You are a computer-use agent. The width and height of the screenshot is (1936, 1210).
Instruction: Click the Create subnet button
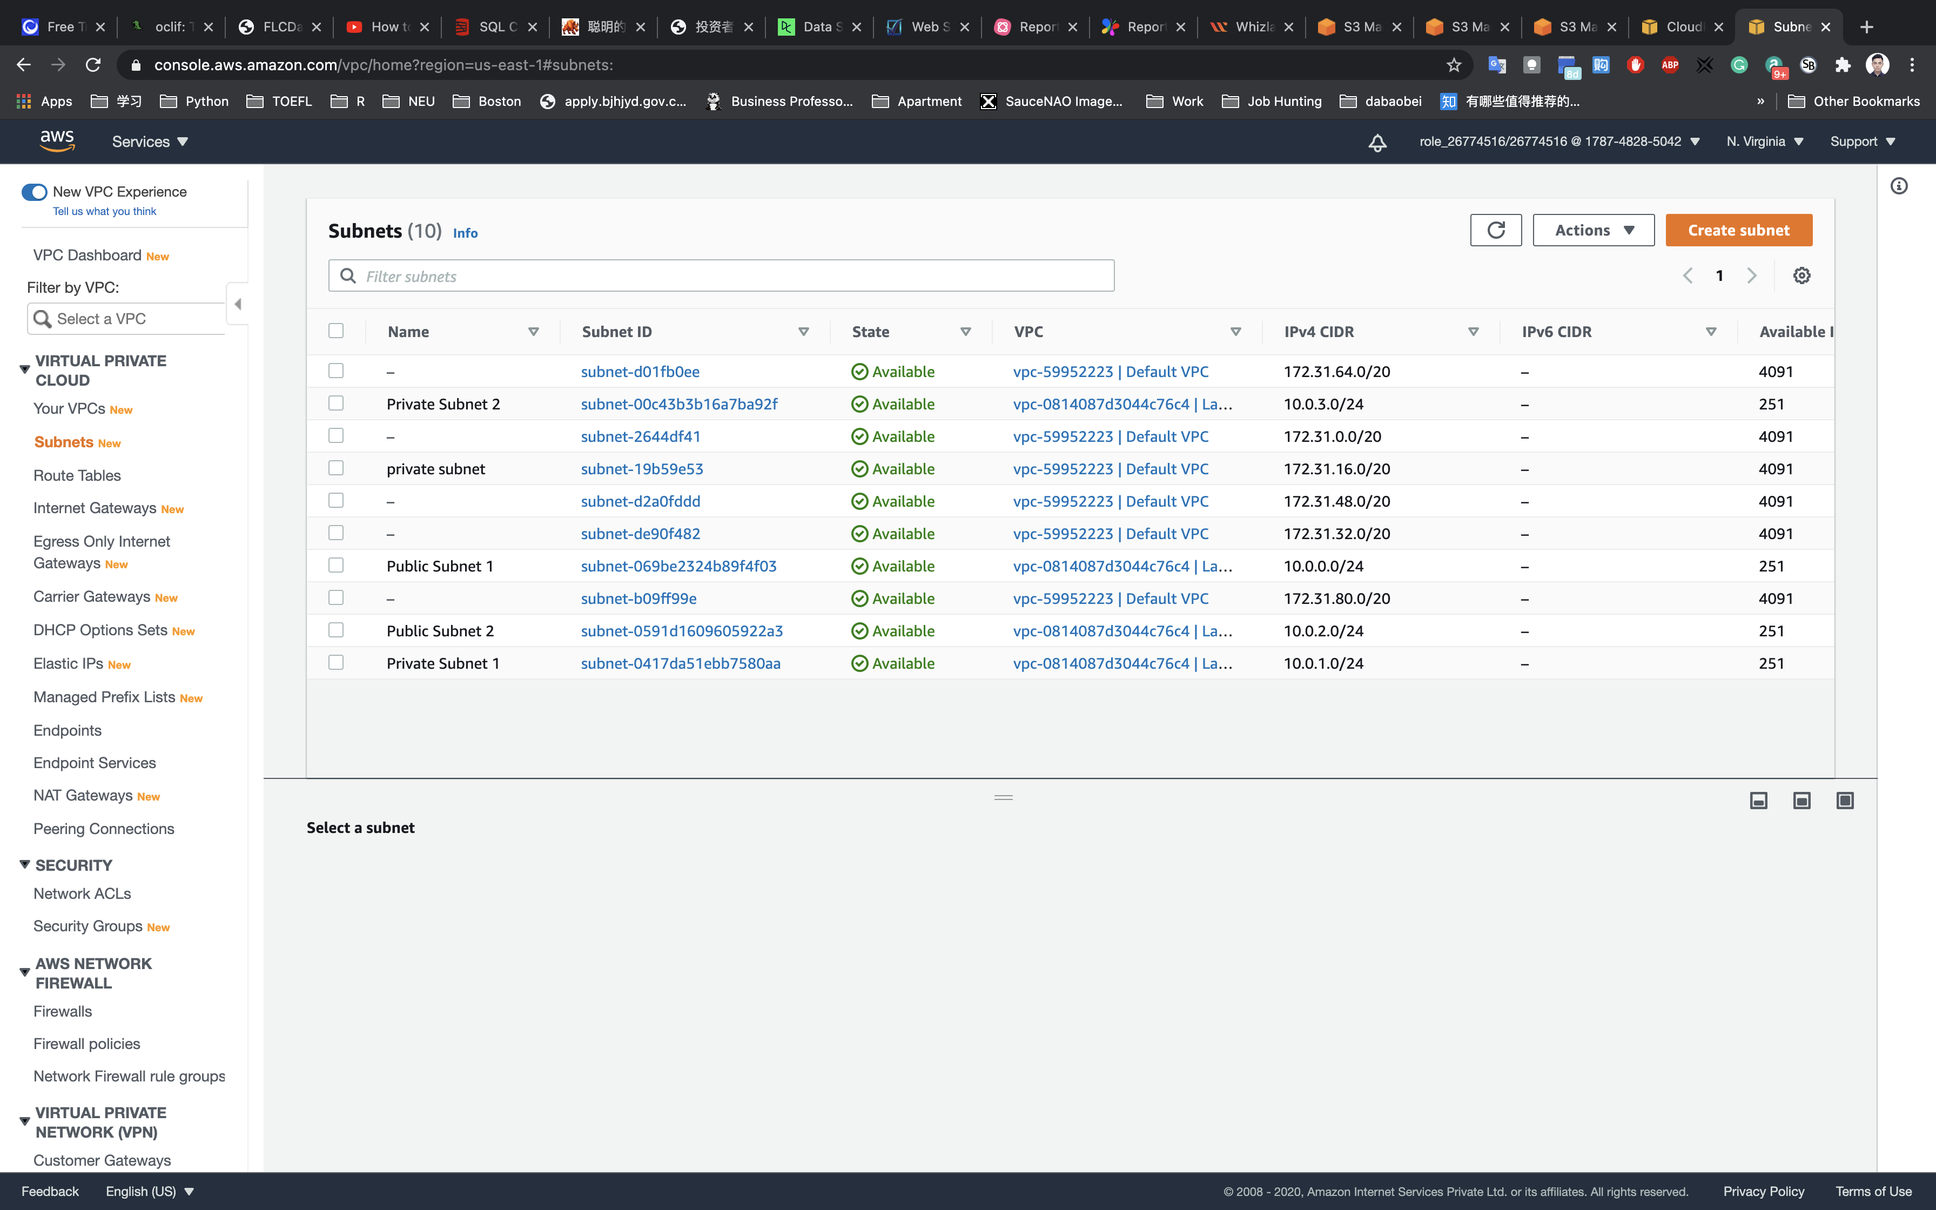click(1738, 231)
